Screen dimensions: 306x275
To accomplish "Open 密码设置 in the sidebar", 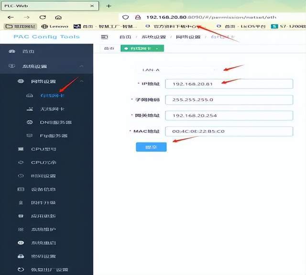I will coord(44,256).
